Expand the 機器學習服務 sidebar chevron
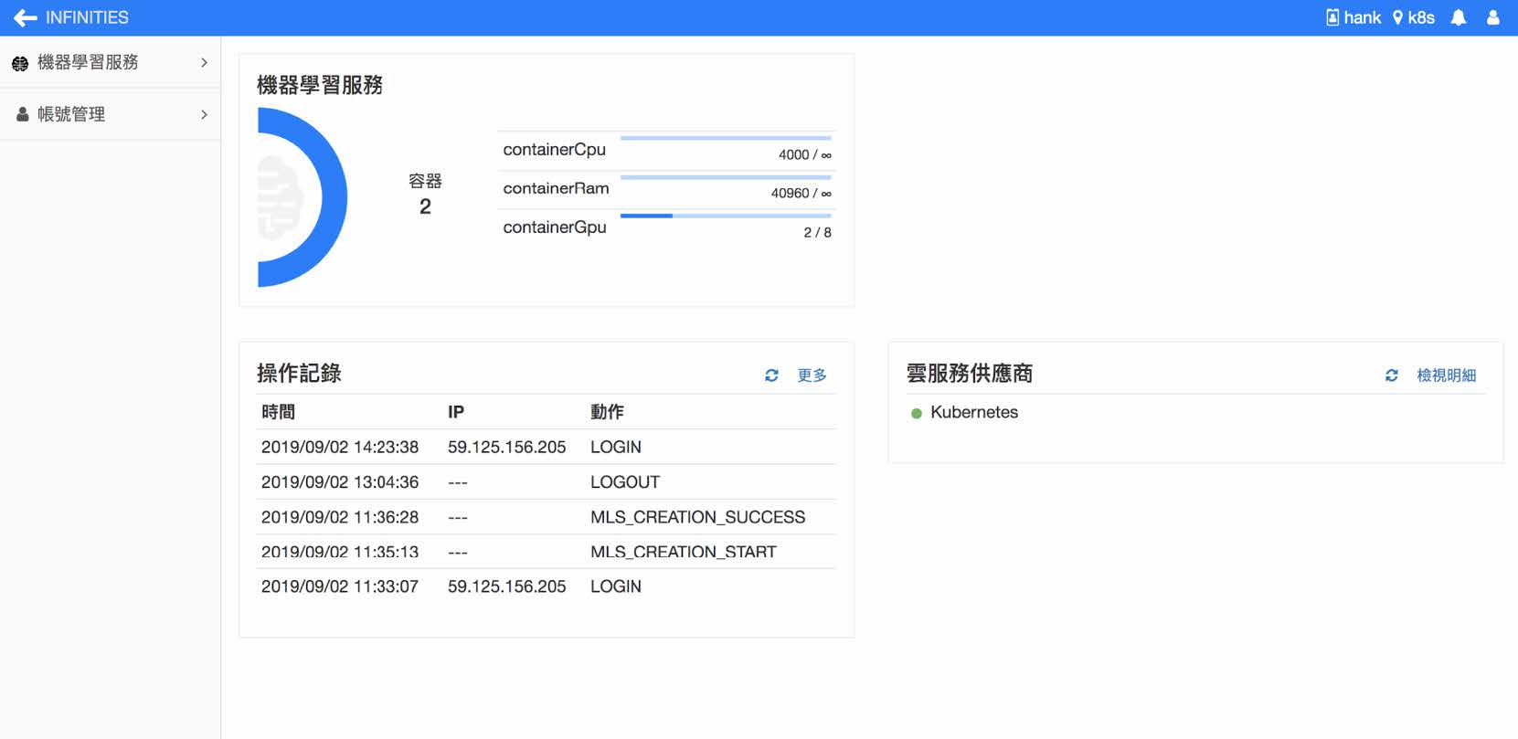 pyautogui.click(x=204, y=63)
